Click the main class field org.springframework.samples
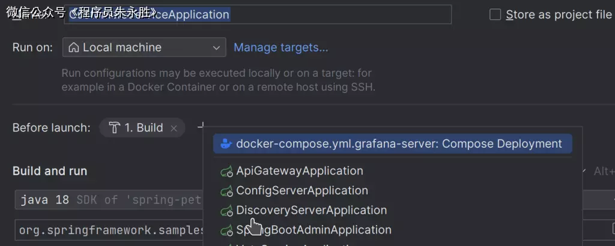 point(108,230)
